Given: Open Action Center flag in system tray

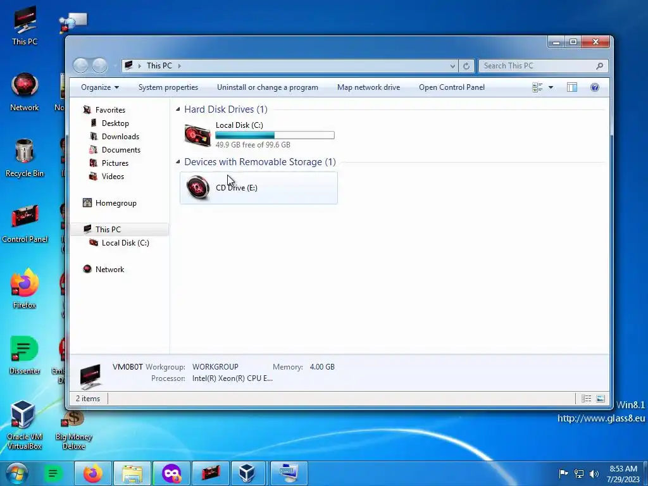Looking at the screenshot, I should click(x=563, y=473).
